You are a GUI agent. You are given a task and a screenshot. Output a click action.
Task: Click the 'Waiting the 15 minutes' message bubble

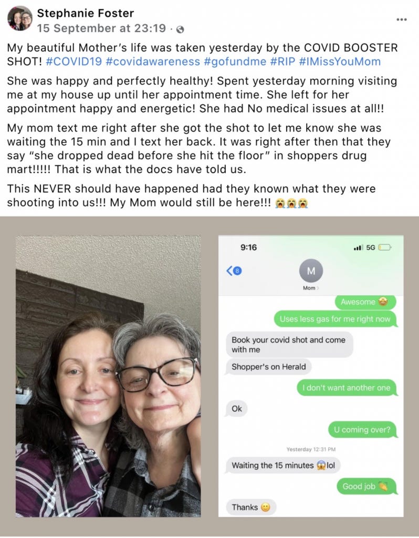tap(283, 465)
